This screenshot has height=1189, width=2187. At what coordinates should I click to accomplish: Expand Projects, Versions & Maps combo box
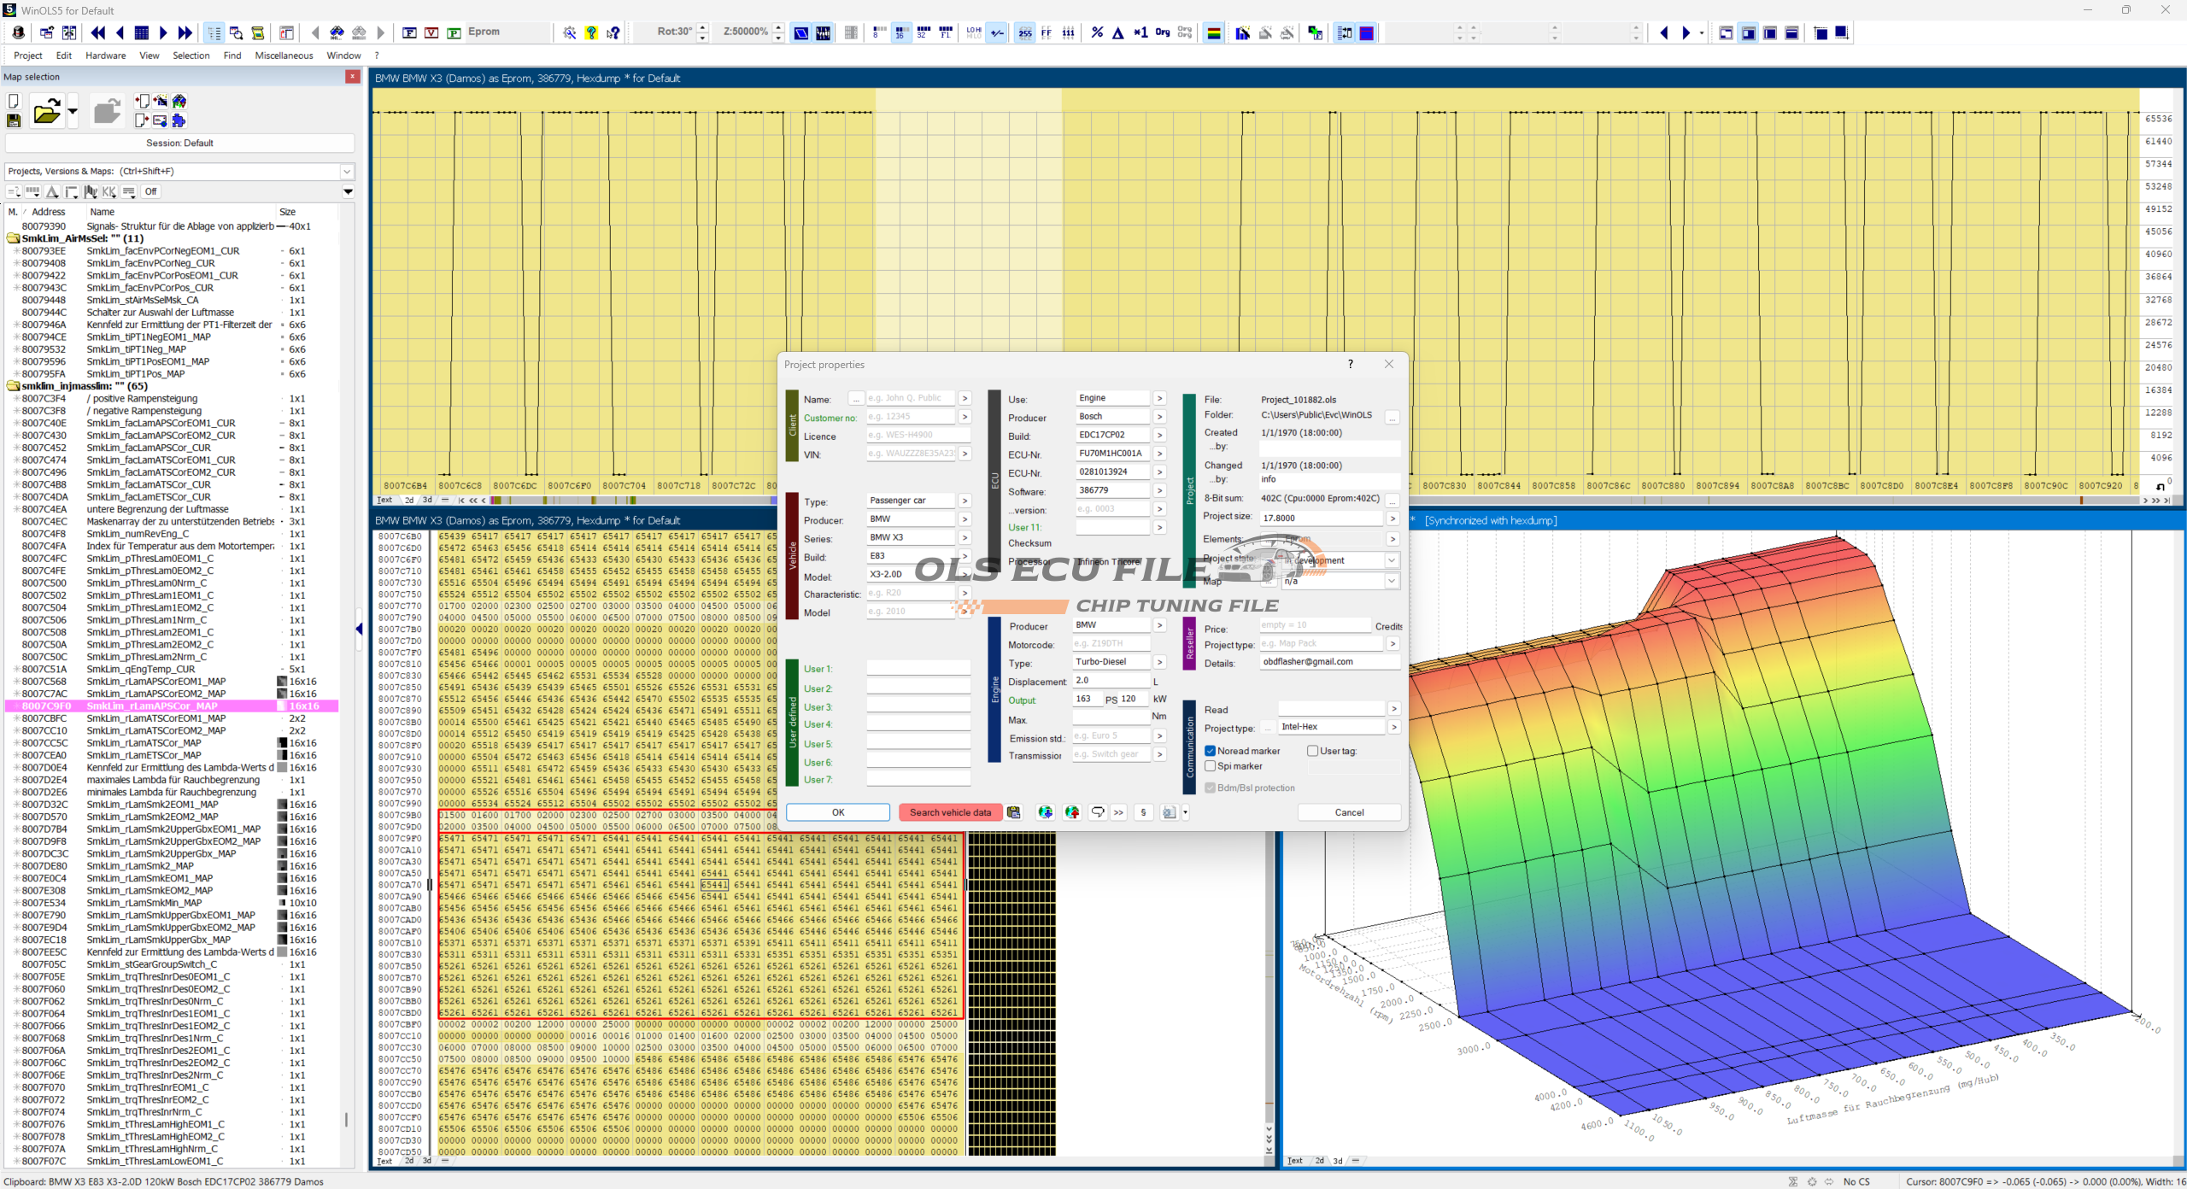[x=347, y=171]
